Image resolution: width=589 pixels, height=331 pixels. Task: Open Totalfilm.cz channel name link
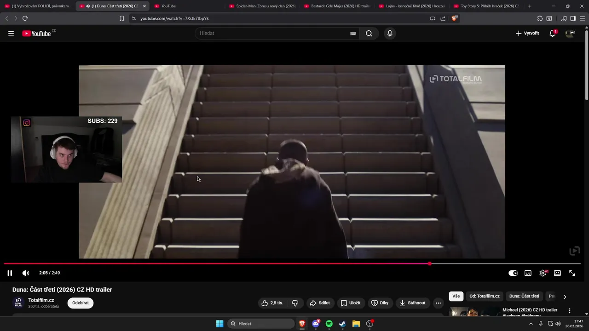[41, 300]
